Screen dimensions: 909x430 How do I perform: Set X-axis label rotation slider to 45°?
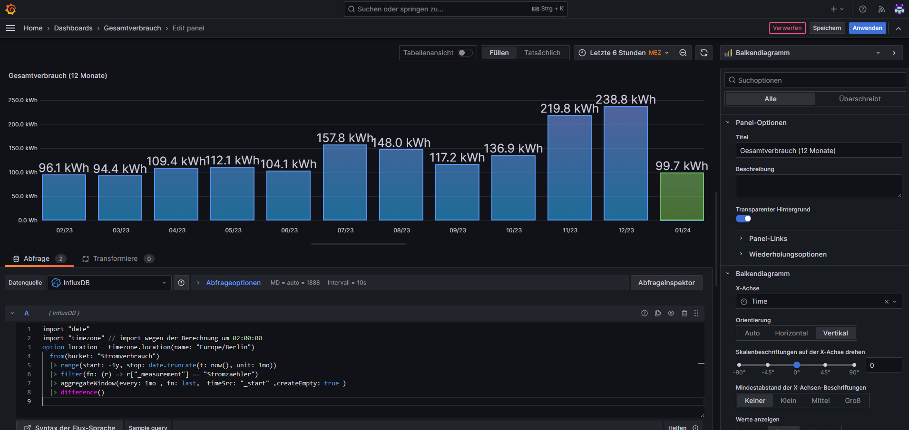825,365
